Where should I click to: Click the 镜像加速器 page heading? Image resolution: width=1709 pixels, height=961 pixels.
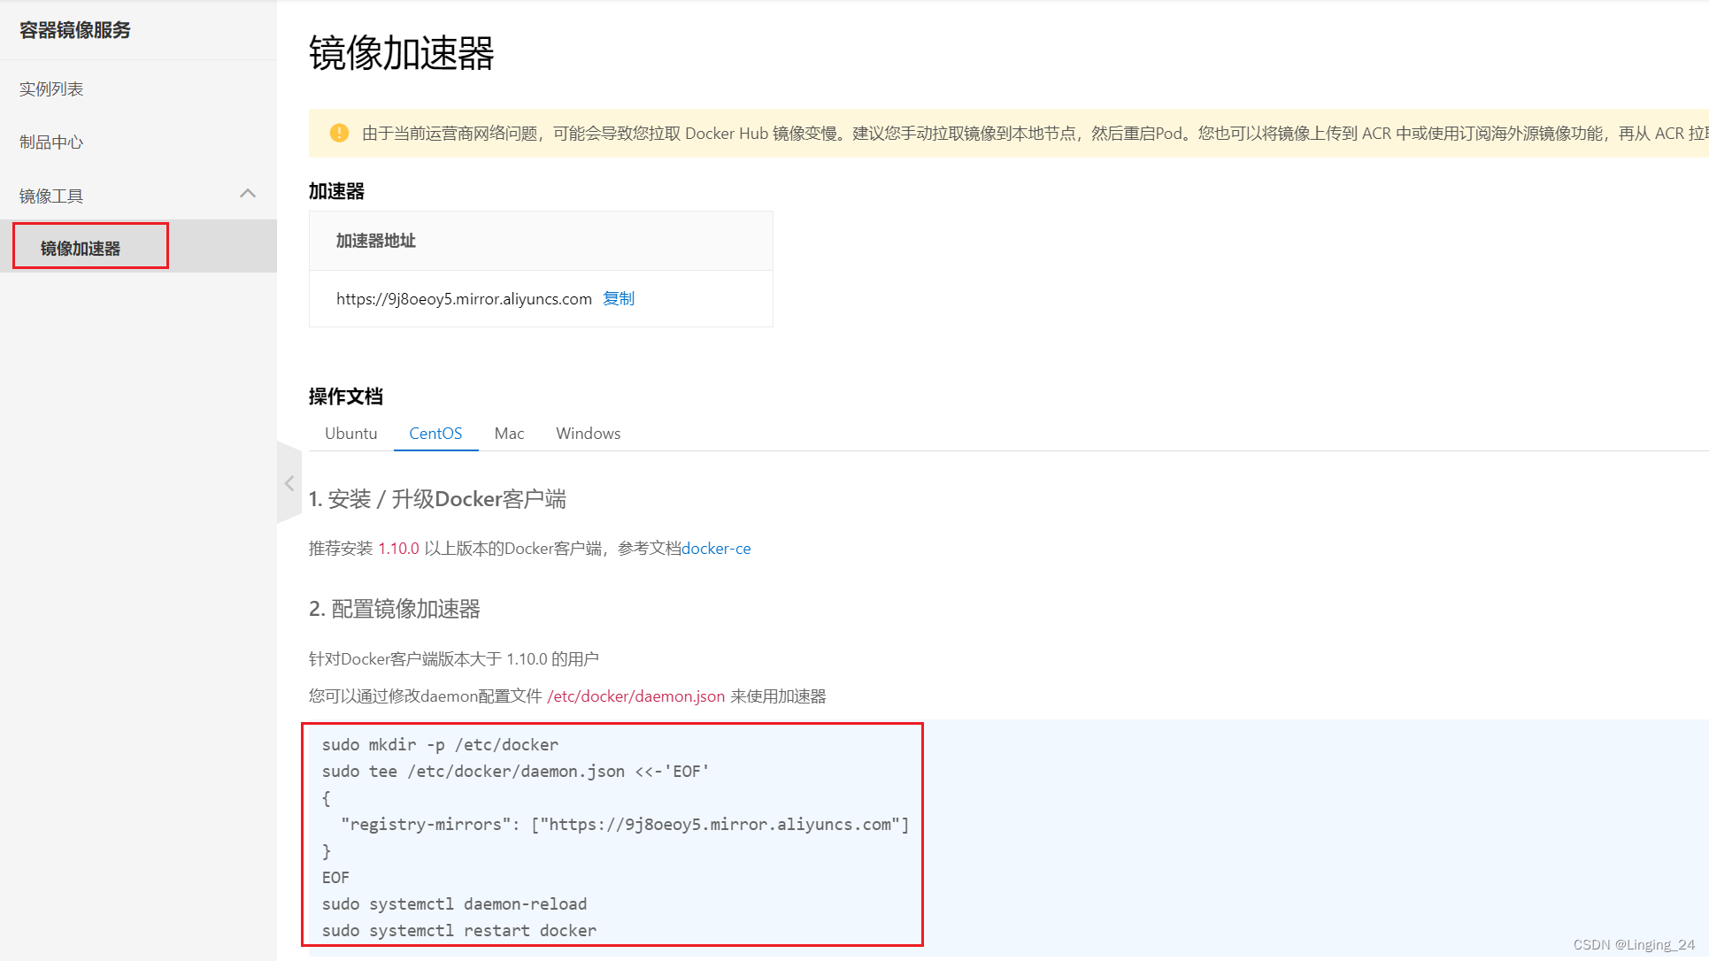(401, 53)
